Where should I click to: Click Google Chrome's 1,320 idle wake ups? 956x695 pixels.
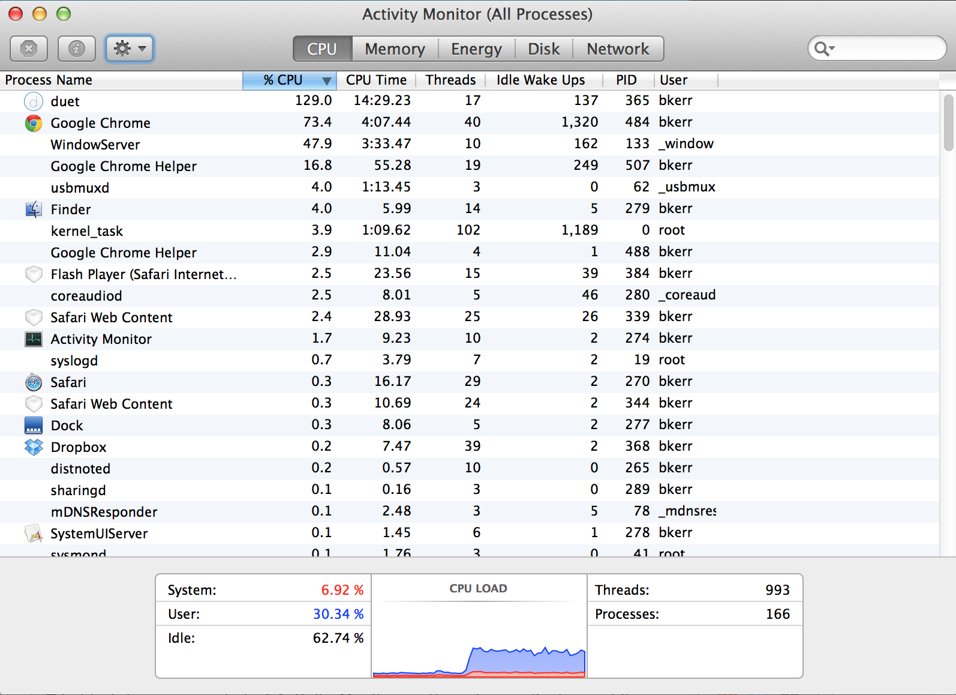coord(579,122)
